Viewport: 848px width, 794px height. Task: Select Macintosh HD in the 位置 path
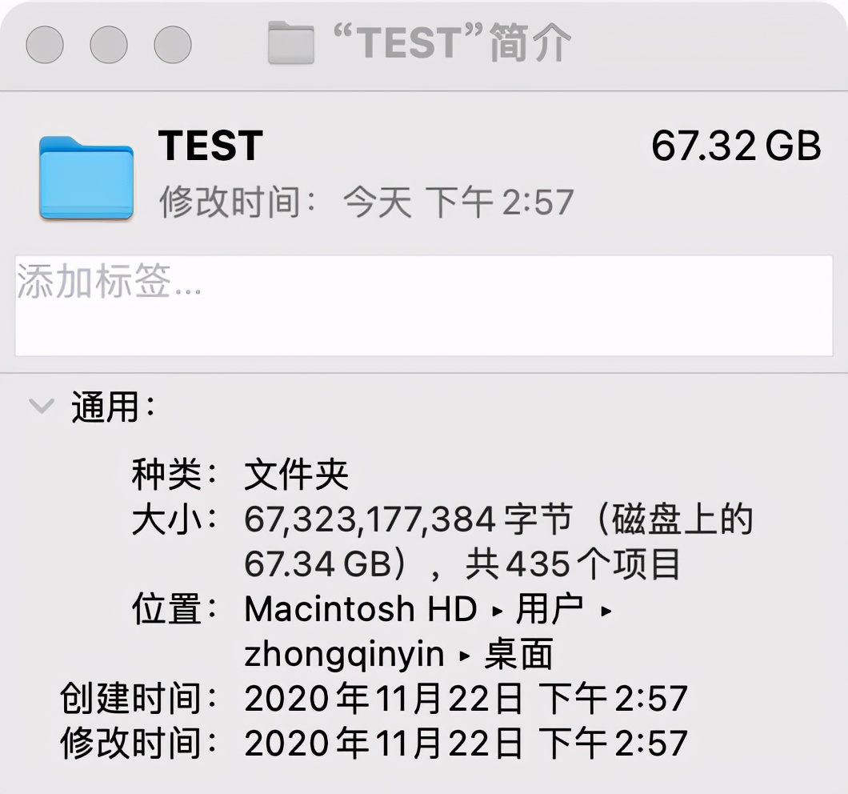359,609
